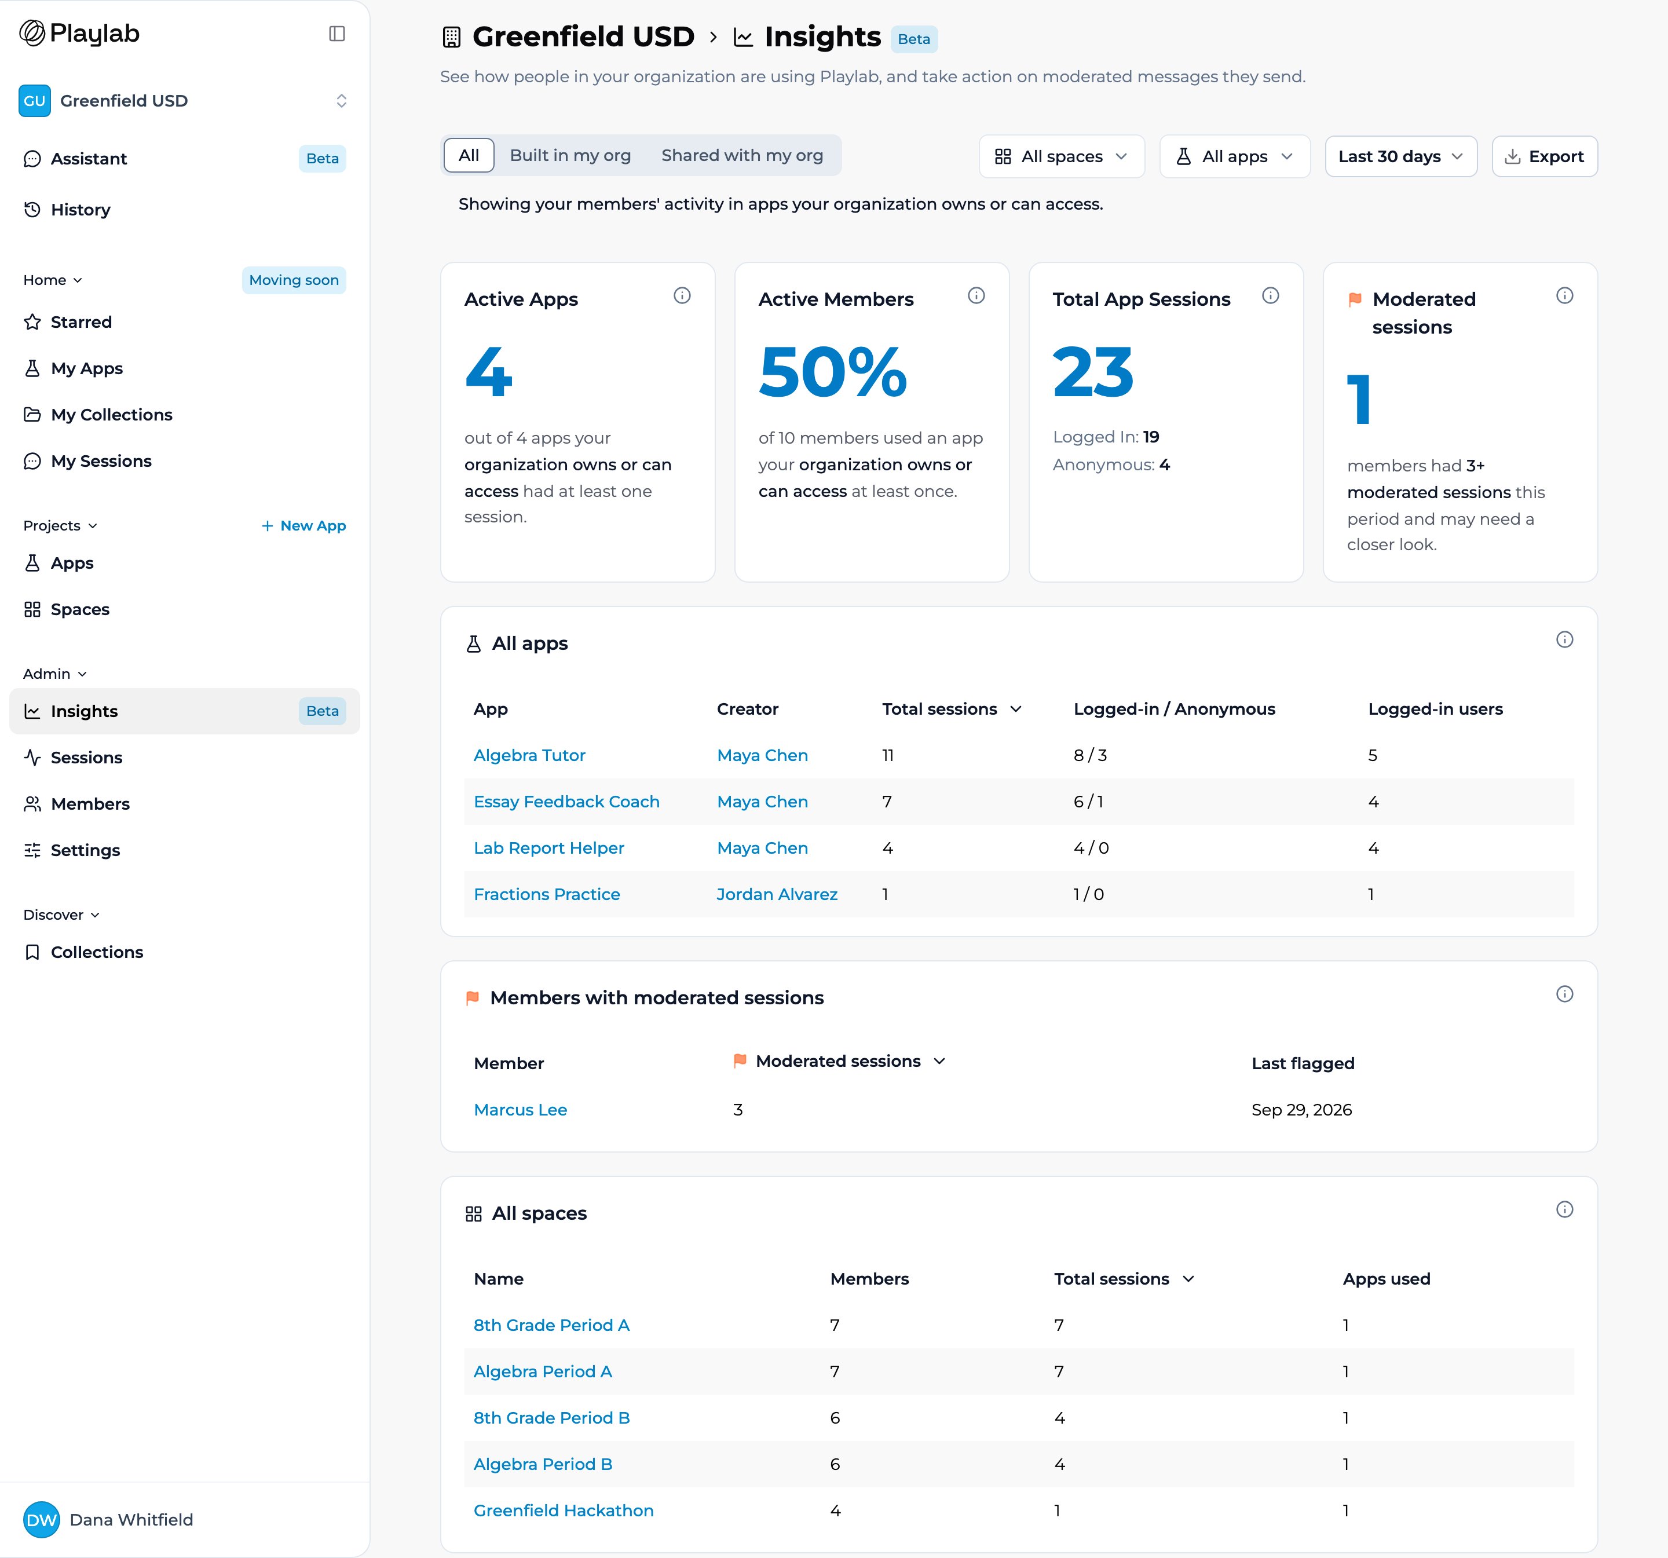The image size is (1668, 1558).
Task: Click the Moving soon badge
Action: pyautogui.click(x=294, y=280)
